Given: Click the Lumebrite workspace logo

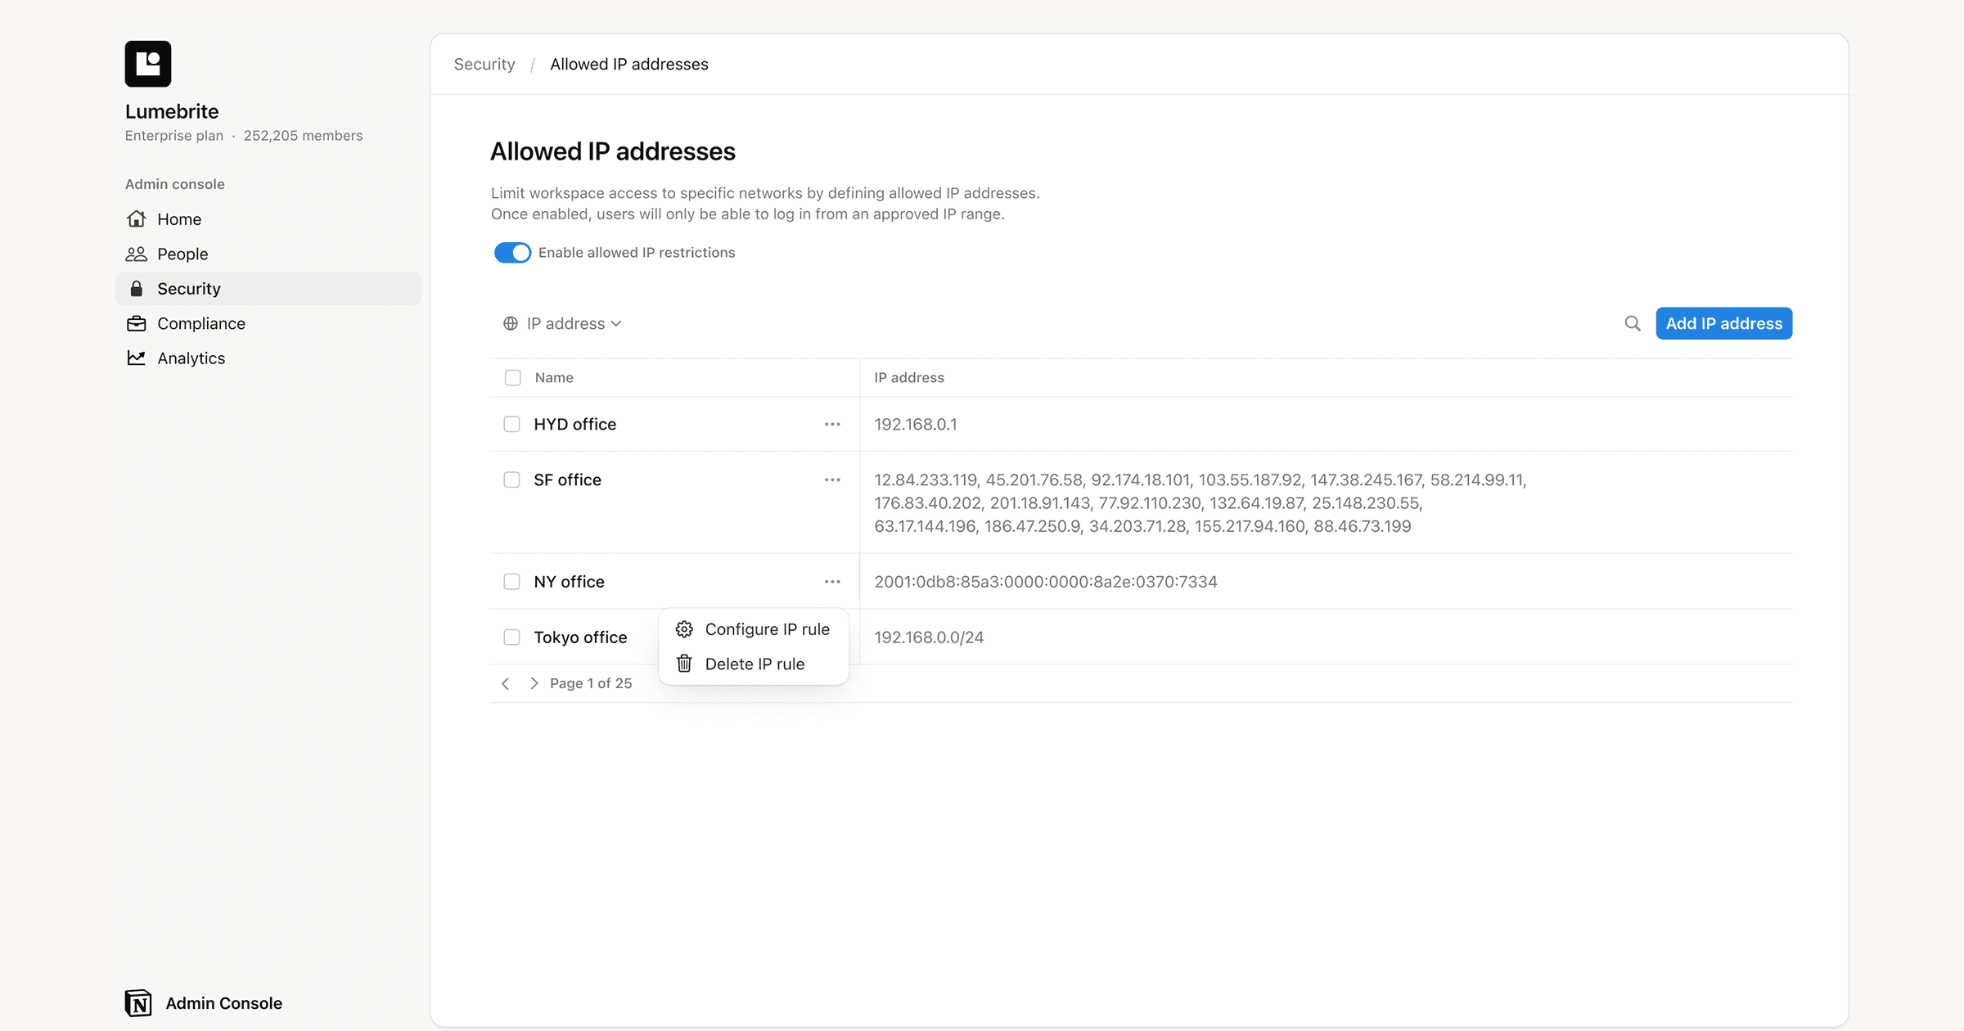Looking at the screenshot, I should coord(148,63).
